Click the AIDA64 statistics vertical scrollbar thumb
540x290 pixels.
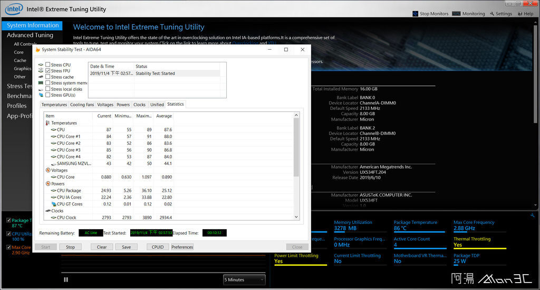(296, 147)
